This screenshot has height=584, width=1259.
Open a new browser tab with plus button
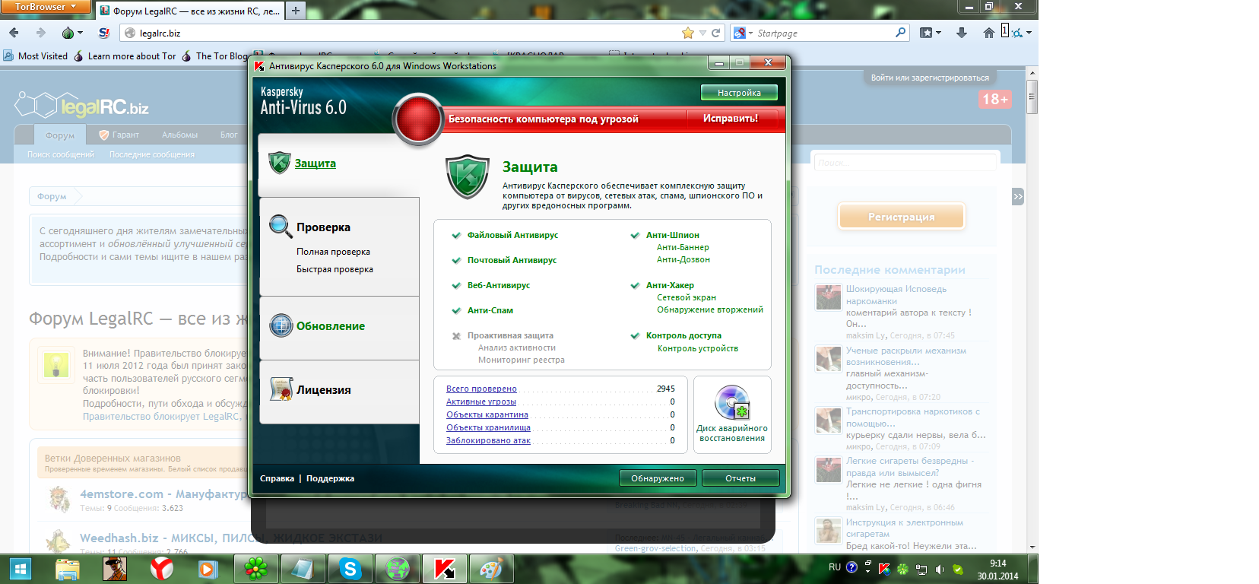coord(296,11)
